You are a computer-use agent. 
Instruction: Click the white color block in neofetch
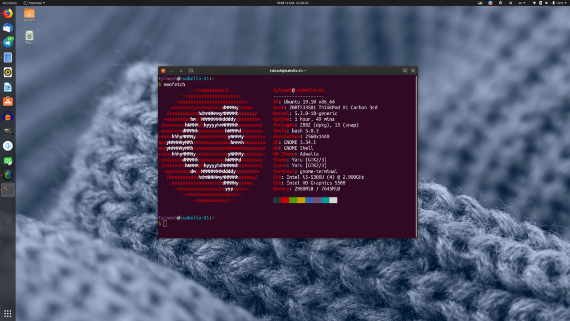point(333,200)
